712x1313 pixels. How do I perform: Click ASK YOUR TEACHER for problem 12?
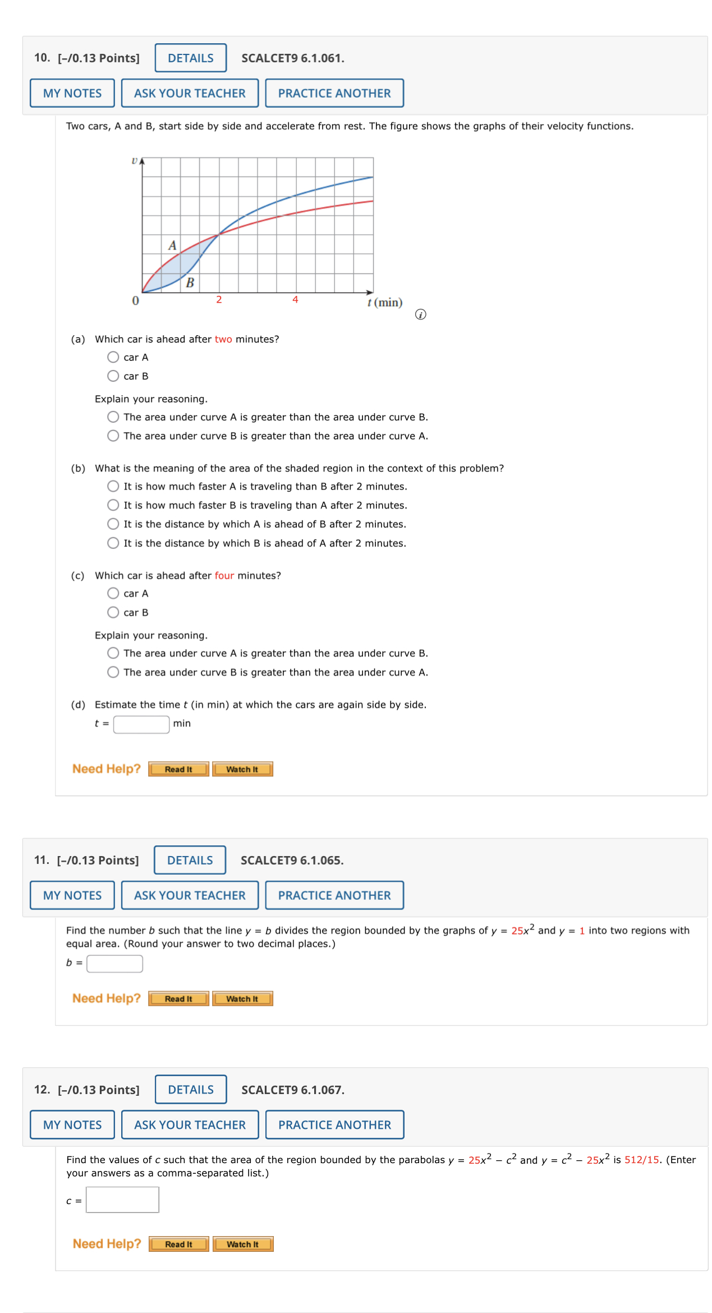click(190, 1124)
